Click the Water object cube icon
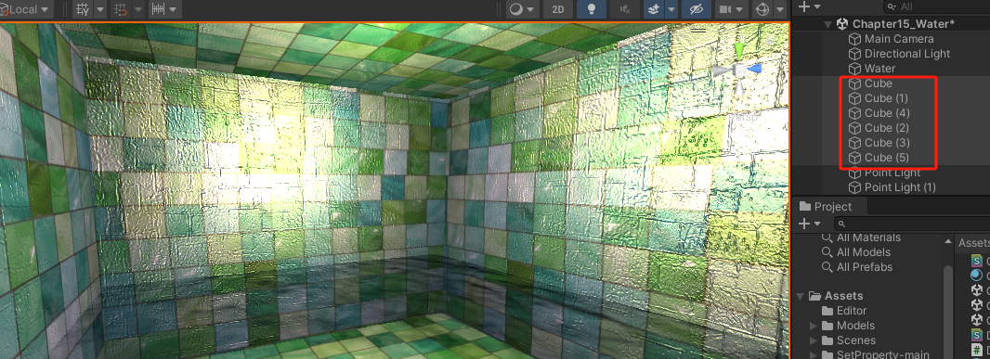Image resolution: width=990 pixels, height=359 pixels. (x=854, y=69)
